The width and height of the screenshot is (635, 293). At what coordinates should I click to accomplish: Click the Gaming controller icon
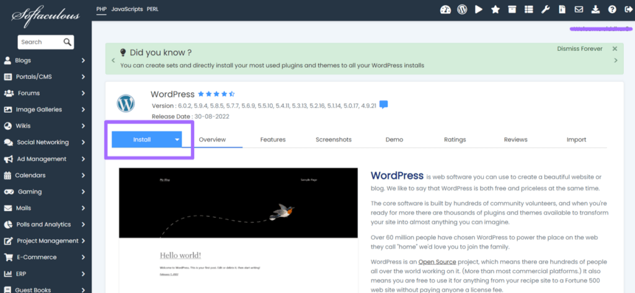9,192
